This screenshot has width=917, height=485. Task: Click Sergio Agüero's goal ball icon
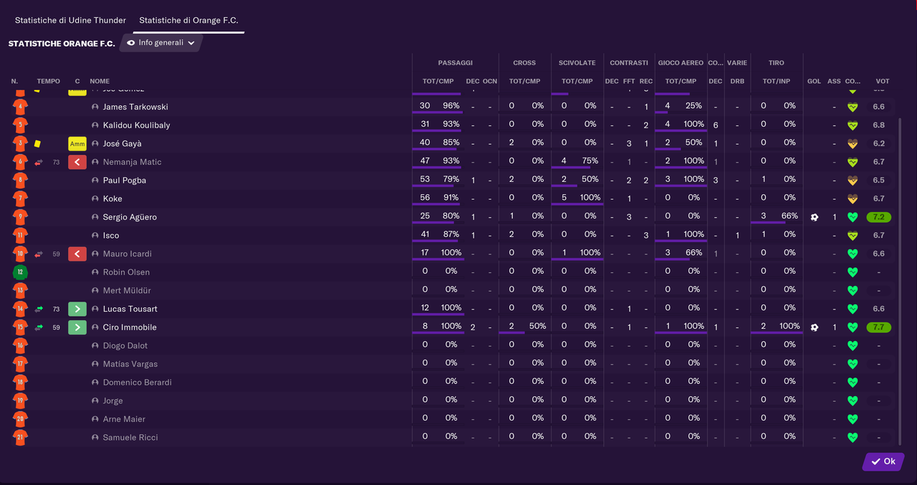click(815, 217)
